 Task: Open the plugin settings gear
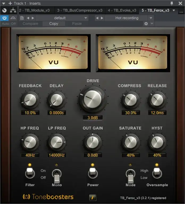[146, 24]
